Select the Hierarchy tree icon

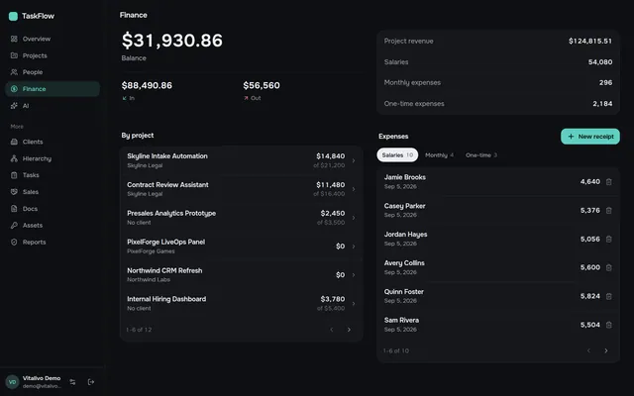coord(14,158)
